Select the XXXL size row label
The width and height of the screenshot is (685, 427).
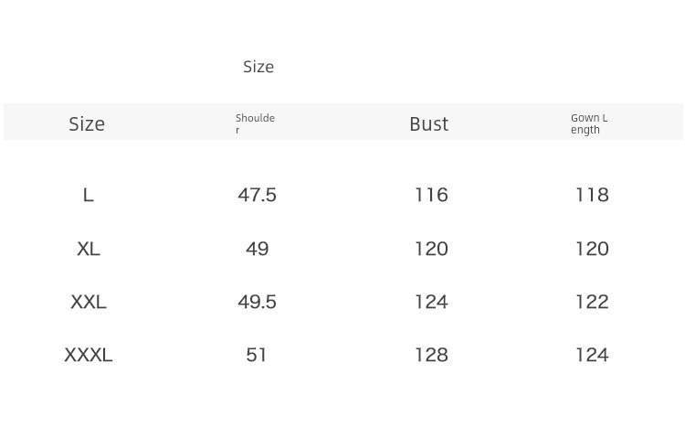click(x=89, y=355)
